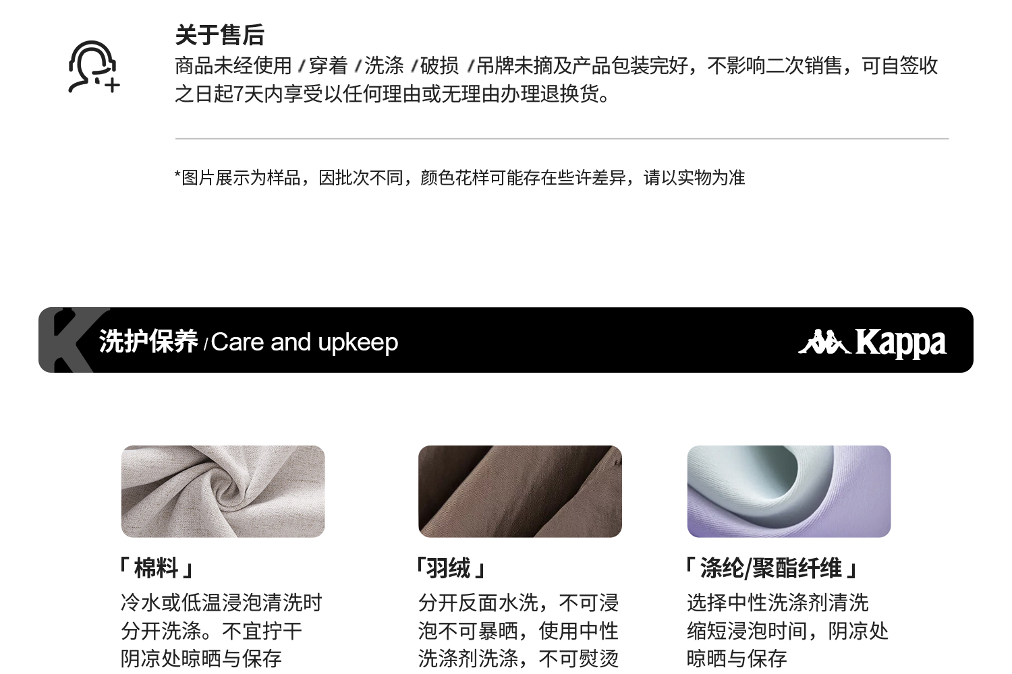This screenshot has width=1012, height=674.
Task: Click the 洗护保养 banner title
Action: (x=148, y=342)
